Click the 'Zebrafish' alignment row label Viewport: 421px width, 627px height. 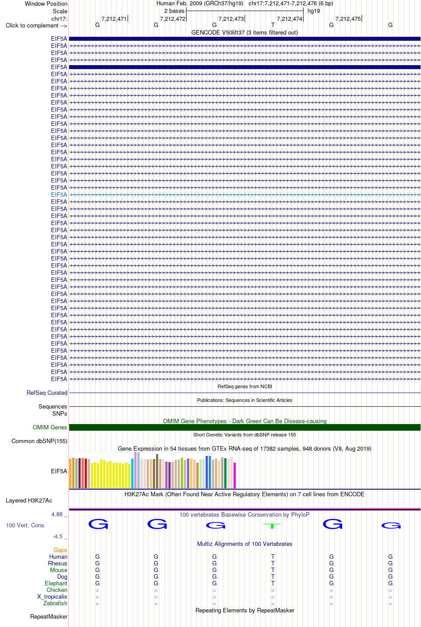(55, 603)
